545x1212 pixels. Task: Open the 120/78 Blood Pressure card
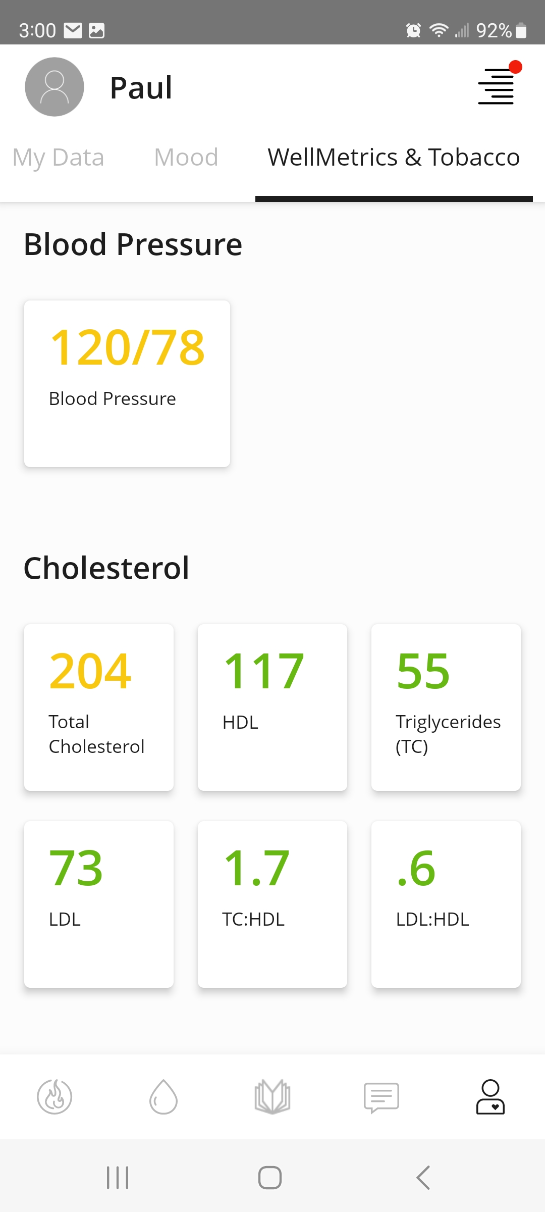tap(127, 384)
